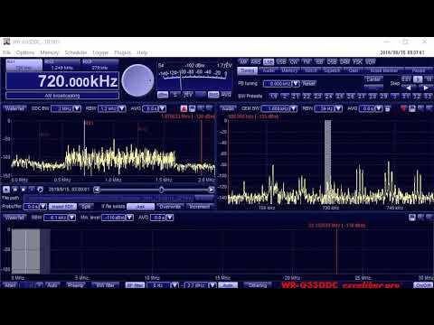Open the RBW dropdown for the DDC spectrum
The height and width of the screenshot is (325, 434).
(122, 108)
